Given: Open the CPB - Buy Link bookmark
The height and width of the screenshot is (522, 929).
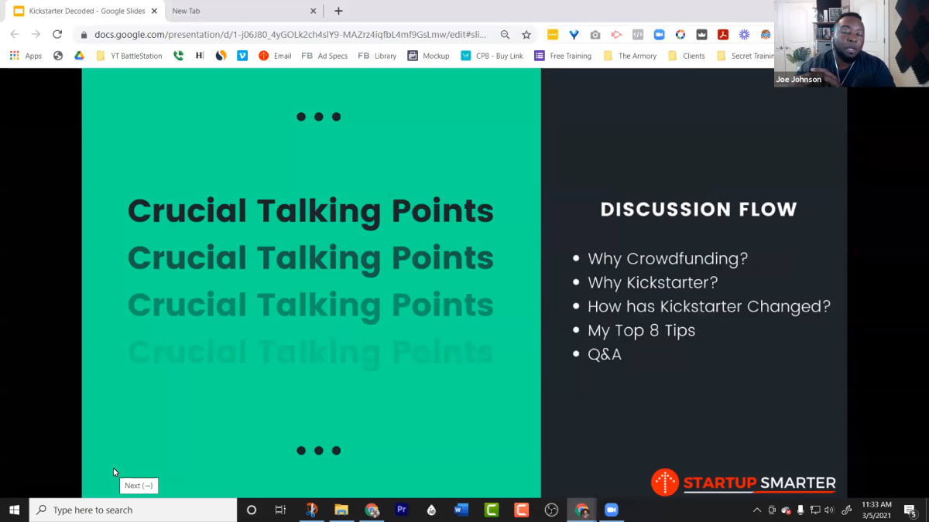Looking at the screenshot, I should [492, 56].
